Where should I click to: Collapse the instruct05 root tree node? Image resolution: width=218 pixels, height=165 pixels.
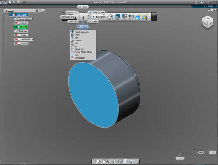[7, 15]
